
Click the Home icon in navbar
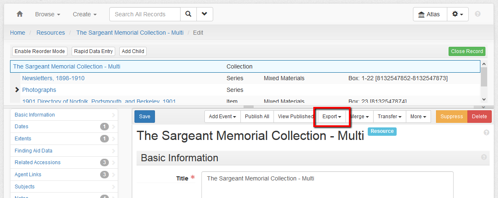tap(19, 14)
